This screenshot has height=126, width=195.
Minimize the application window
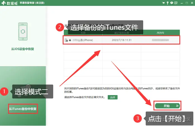[182, 3]
